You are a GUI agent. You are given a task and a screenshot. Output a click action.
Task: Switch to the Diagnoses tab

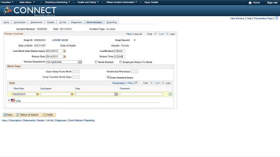[x=76, y=22]
